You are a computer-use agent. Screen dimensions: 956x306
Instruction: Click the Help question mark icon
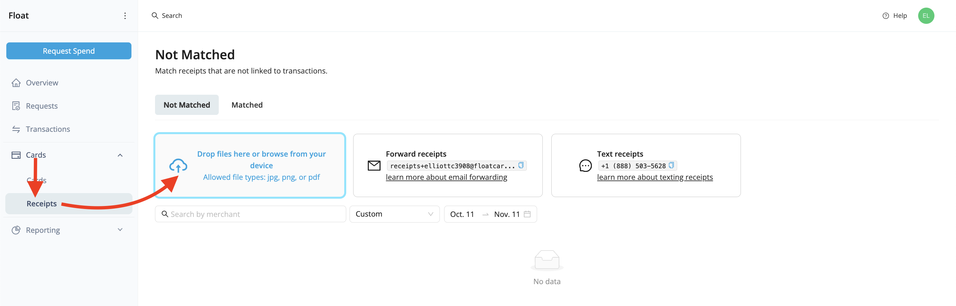[886, 16]
